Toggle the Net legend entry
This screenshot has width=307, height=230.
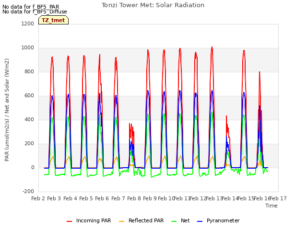pos(180,220)
